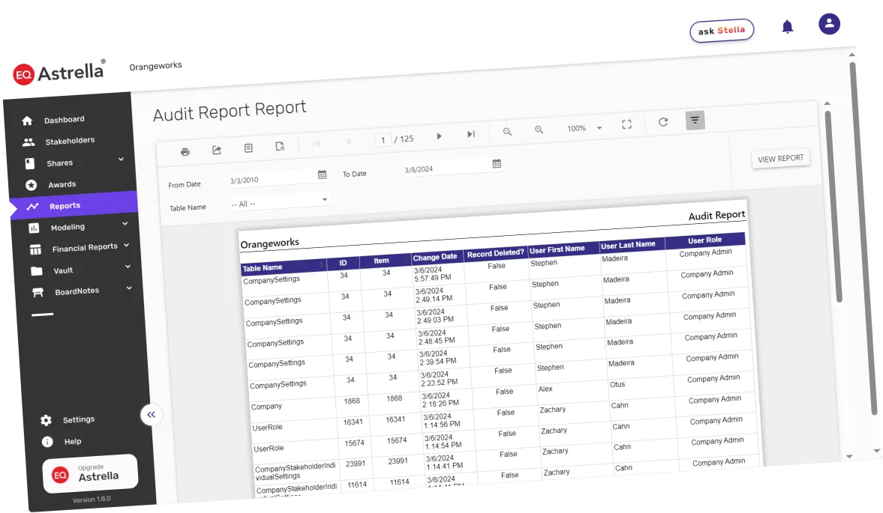Select Stakeholders in the sidebar

pyautogui.click(x=69, y=141)
